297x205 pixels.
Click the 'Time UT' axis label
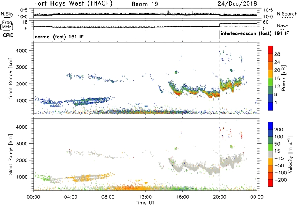coord(145,202)
